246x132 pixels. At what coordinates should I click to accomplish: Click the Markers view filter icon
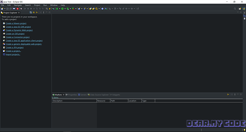click(x=228, y=95)
